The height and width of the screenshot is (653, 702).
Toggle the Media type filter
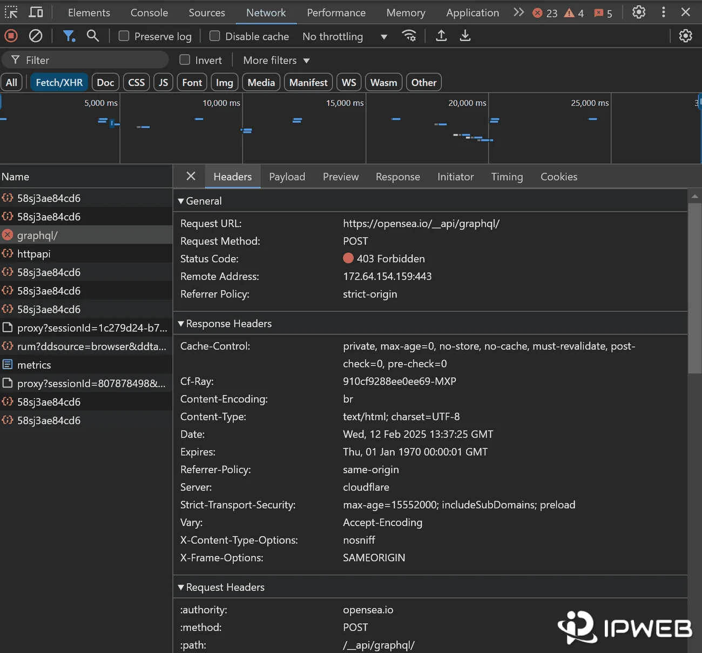point(261,82)
